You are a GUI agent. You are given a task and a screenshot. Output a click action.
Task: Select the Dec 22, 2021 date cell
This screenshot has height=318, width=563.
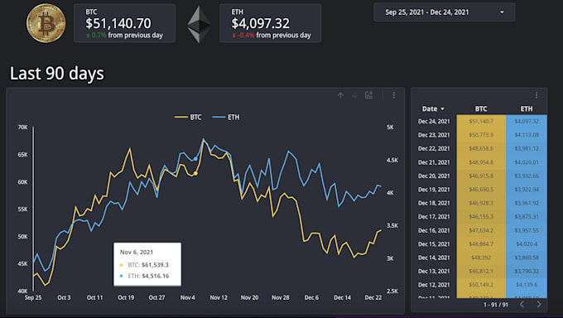434,148
